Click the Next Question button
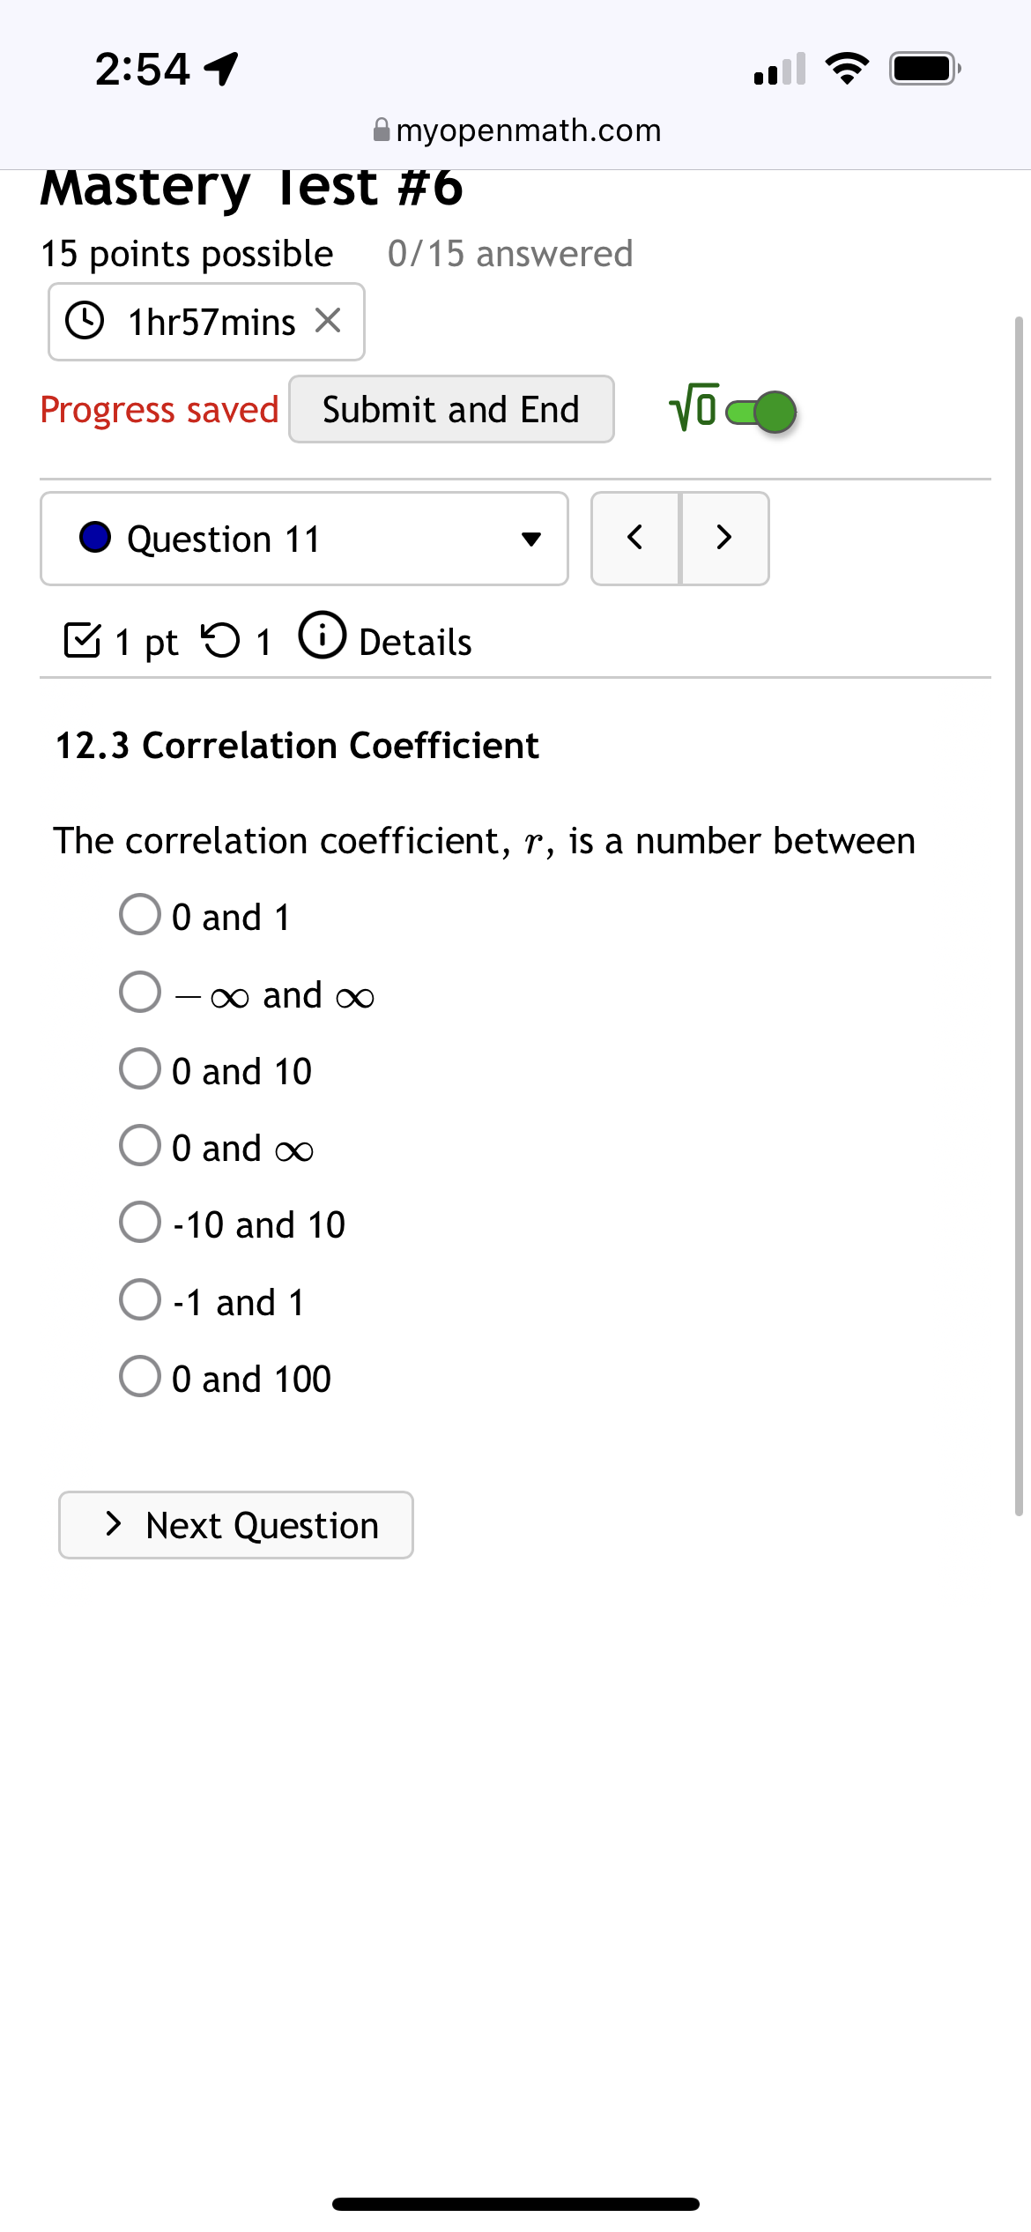The height and width of the screenshot is (2232, 1031). (235, 1525)
